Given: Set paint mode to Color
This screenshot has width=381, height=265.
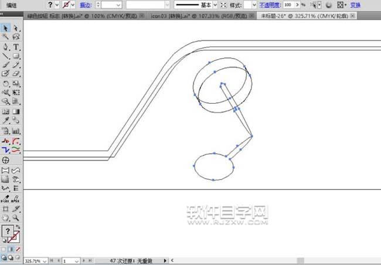Looking at the screenshot, I should point(4,249).
